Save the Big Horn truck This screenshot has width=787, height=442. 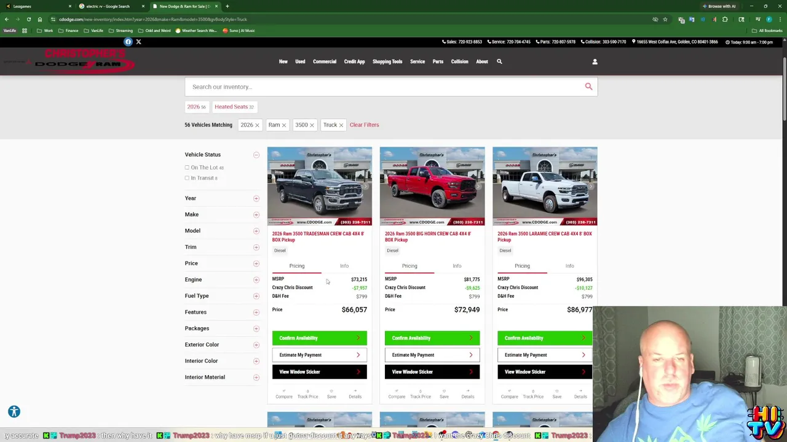444,394
